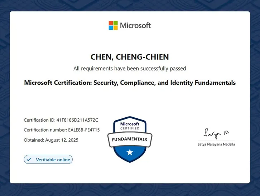The height and width of the screenshot is (196, 260).
Task: Click the 'Verifiable online' badge button
Action: tap(48, 160)
